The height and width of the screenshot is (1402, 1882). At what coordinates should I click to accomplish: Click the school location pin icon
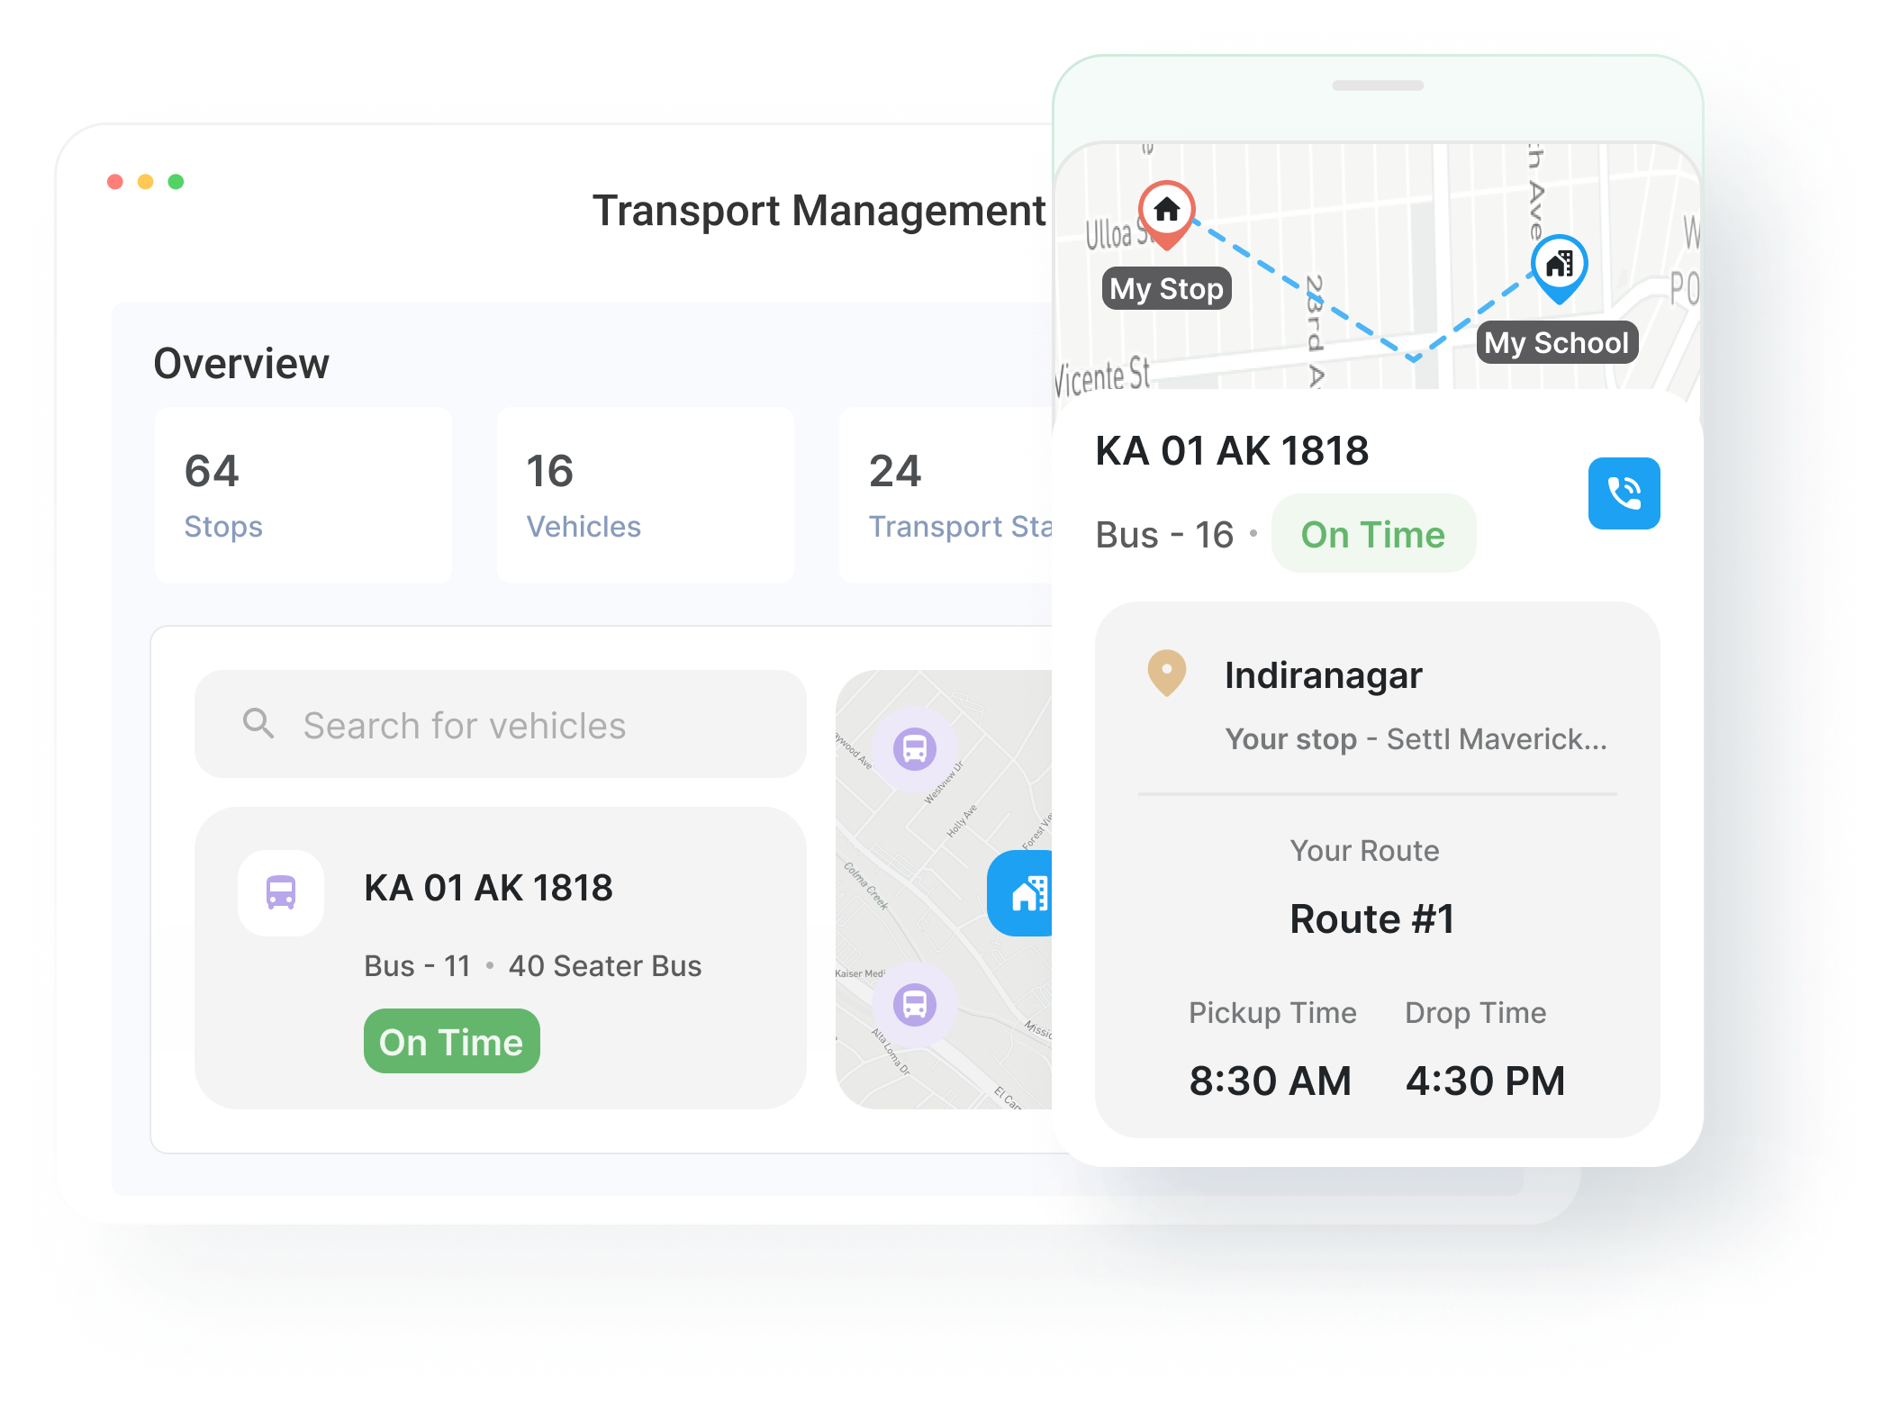tap(1557, 259)
